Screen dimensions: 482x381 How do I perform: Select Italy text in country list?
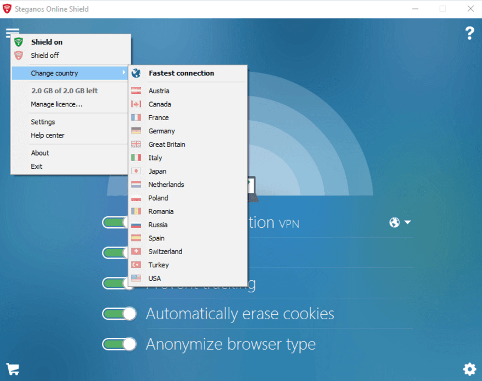coord(155,158)
